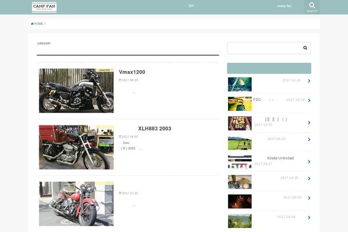Click the 2017.09.03 date under Vmax1200
The width and height of the screenshot is (348, 232).
[x=129, y=80]
